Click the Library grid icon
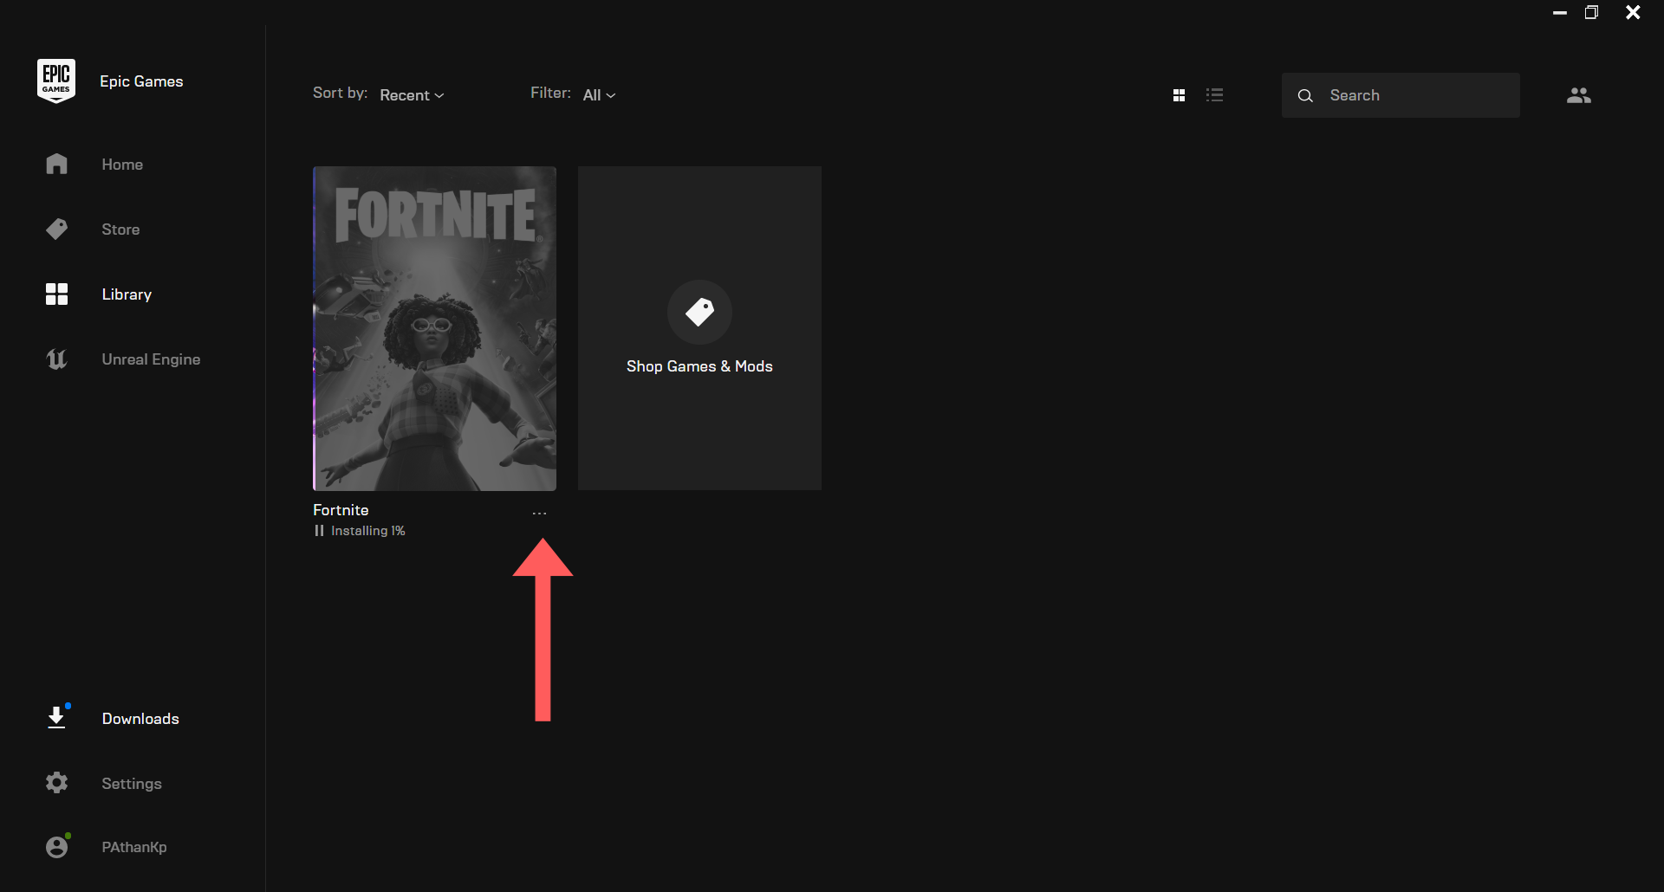The width and height of the screenshot is (1664, 892). (55, 294)
